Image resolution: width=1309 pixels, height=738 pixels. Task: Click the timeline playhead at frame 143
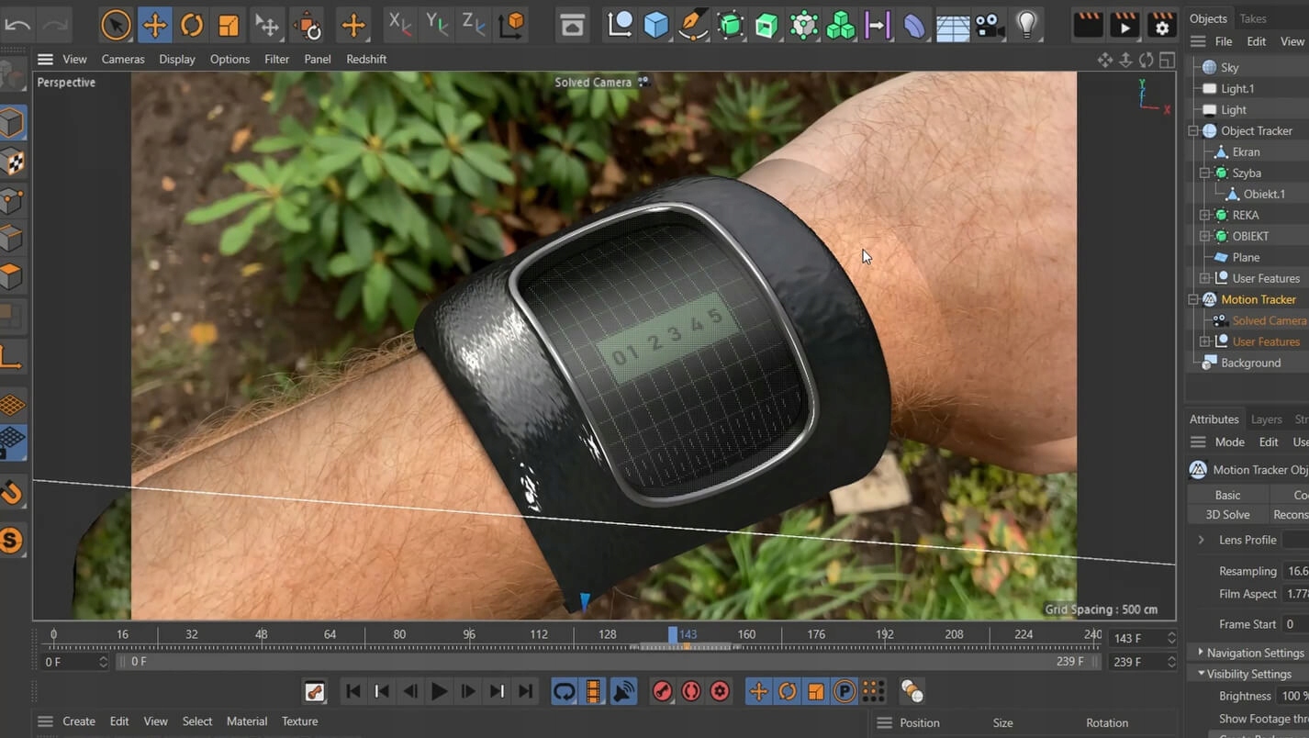(x=673, y=634)
